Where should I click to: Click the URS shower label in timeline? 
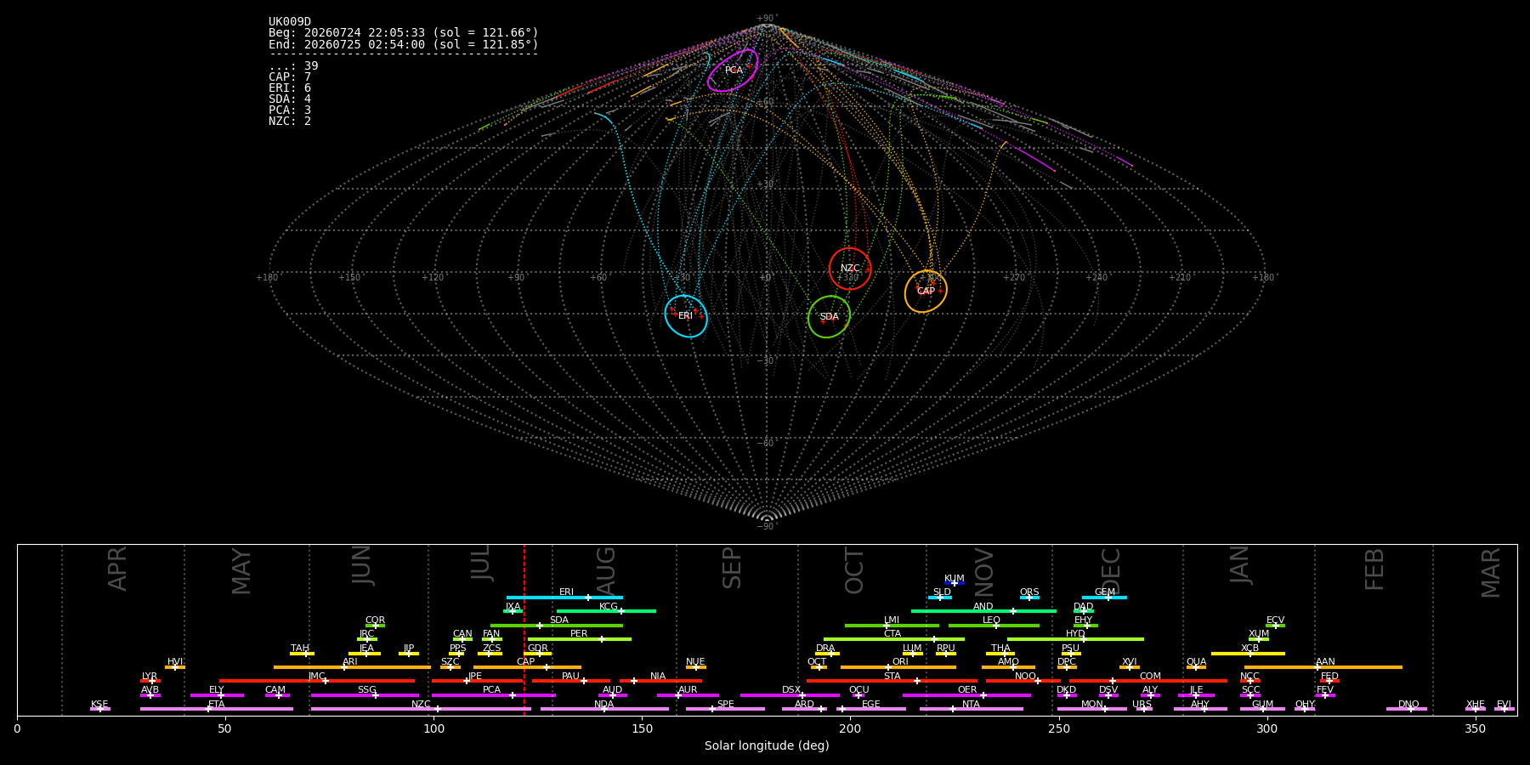1142,705
